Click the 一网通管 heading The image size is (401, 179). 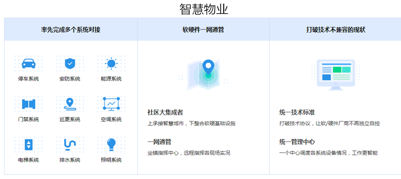(x=159, y=142)
